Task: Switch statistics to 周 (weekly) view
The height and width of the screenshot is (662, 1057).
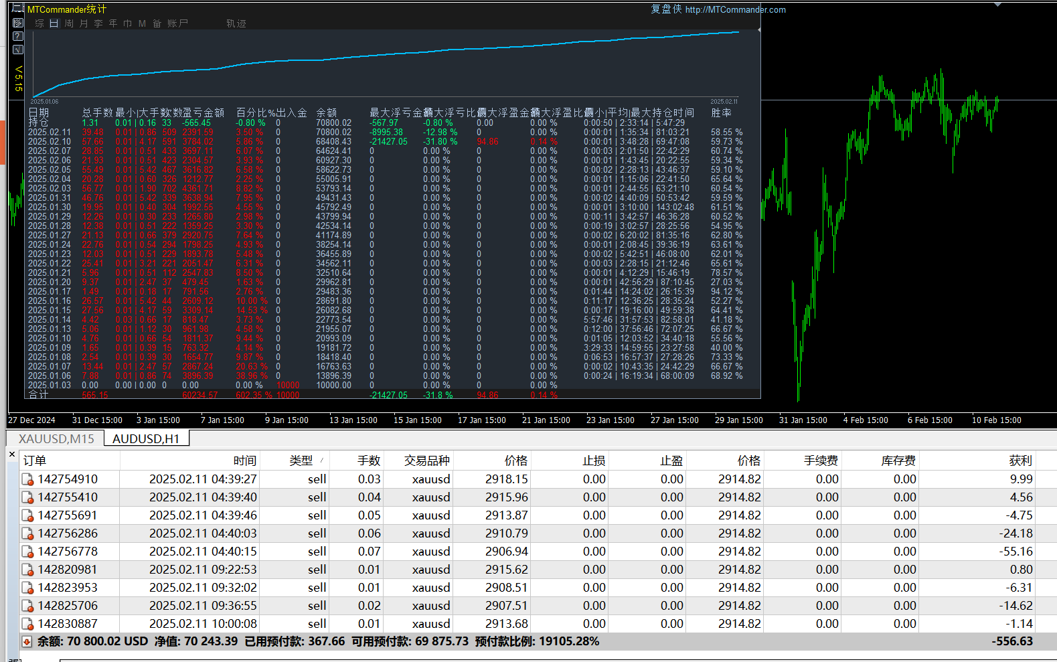Action: pos(69,23)
